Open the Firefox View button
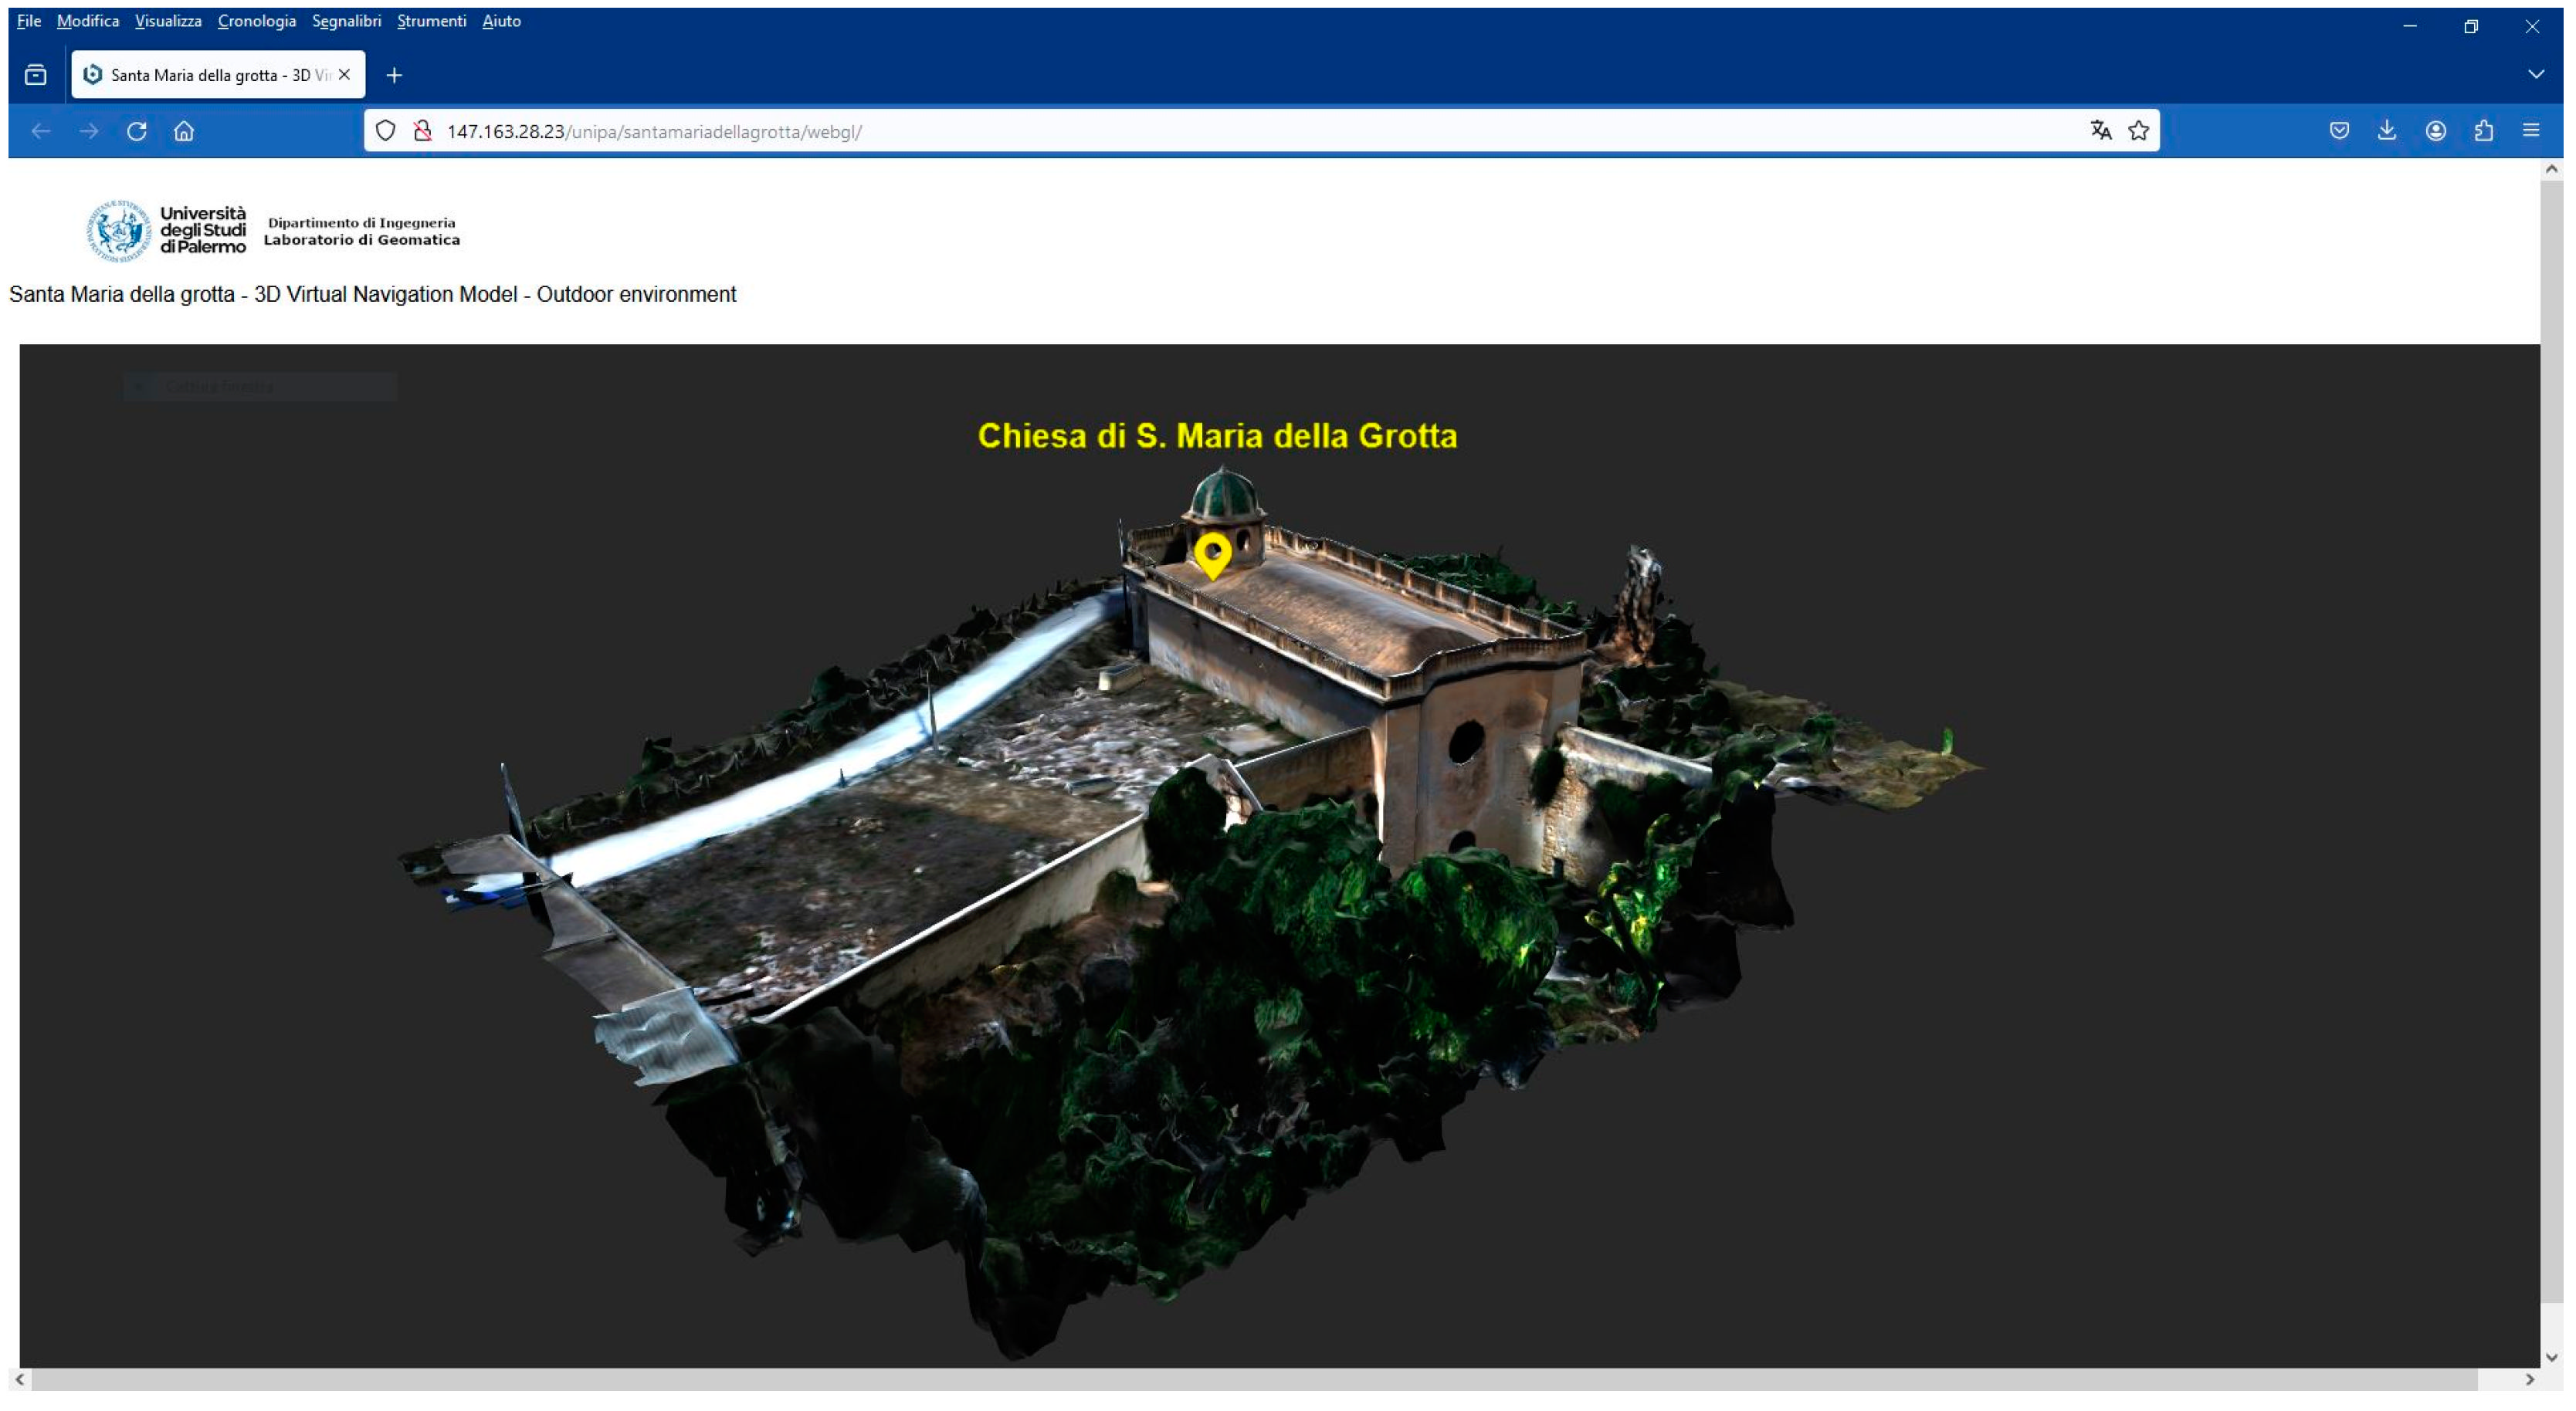Screen dimensions: 2576x1411 pyautogui.click(x=36, y=75)
